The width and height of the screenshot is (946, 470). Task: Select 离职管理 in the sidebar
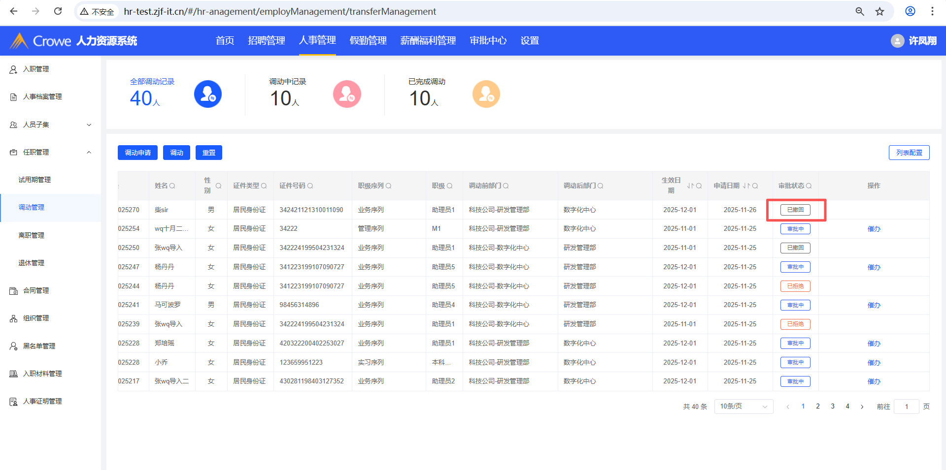pyautogui.click(x=32, y=235)
